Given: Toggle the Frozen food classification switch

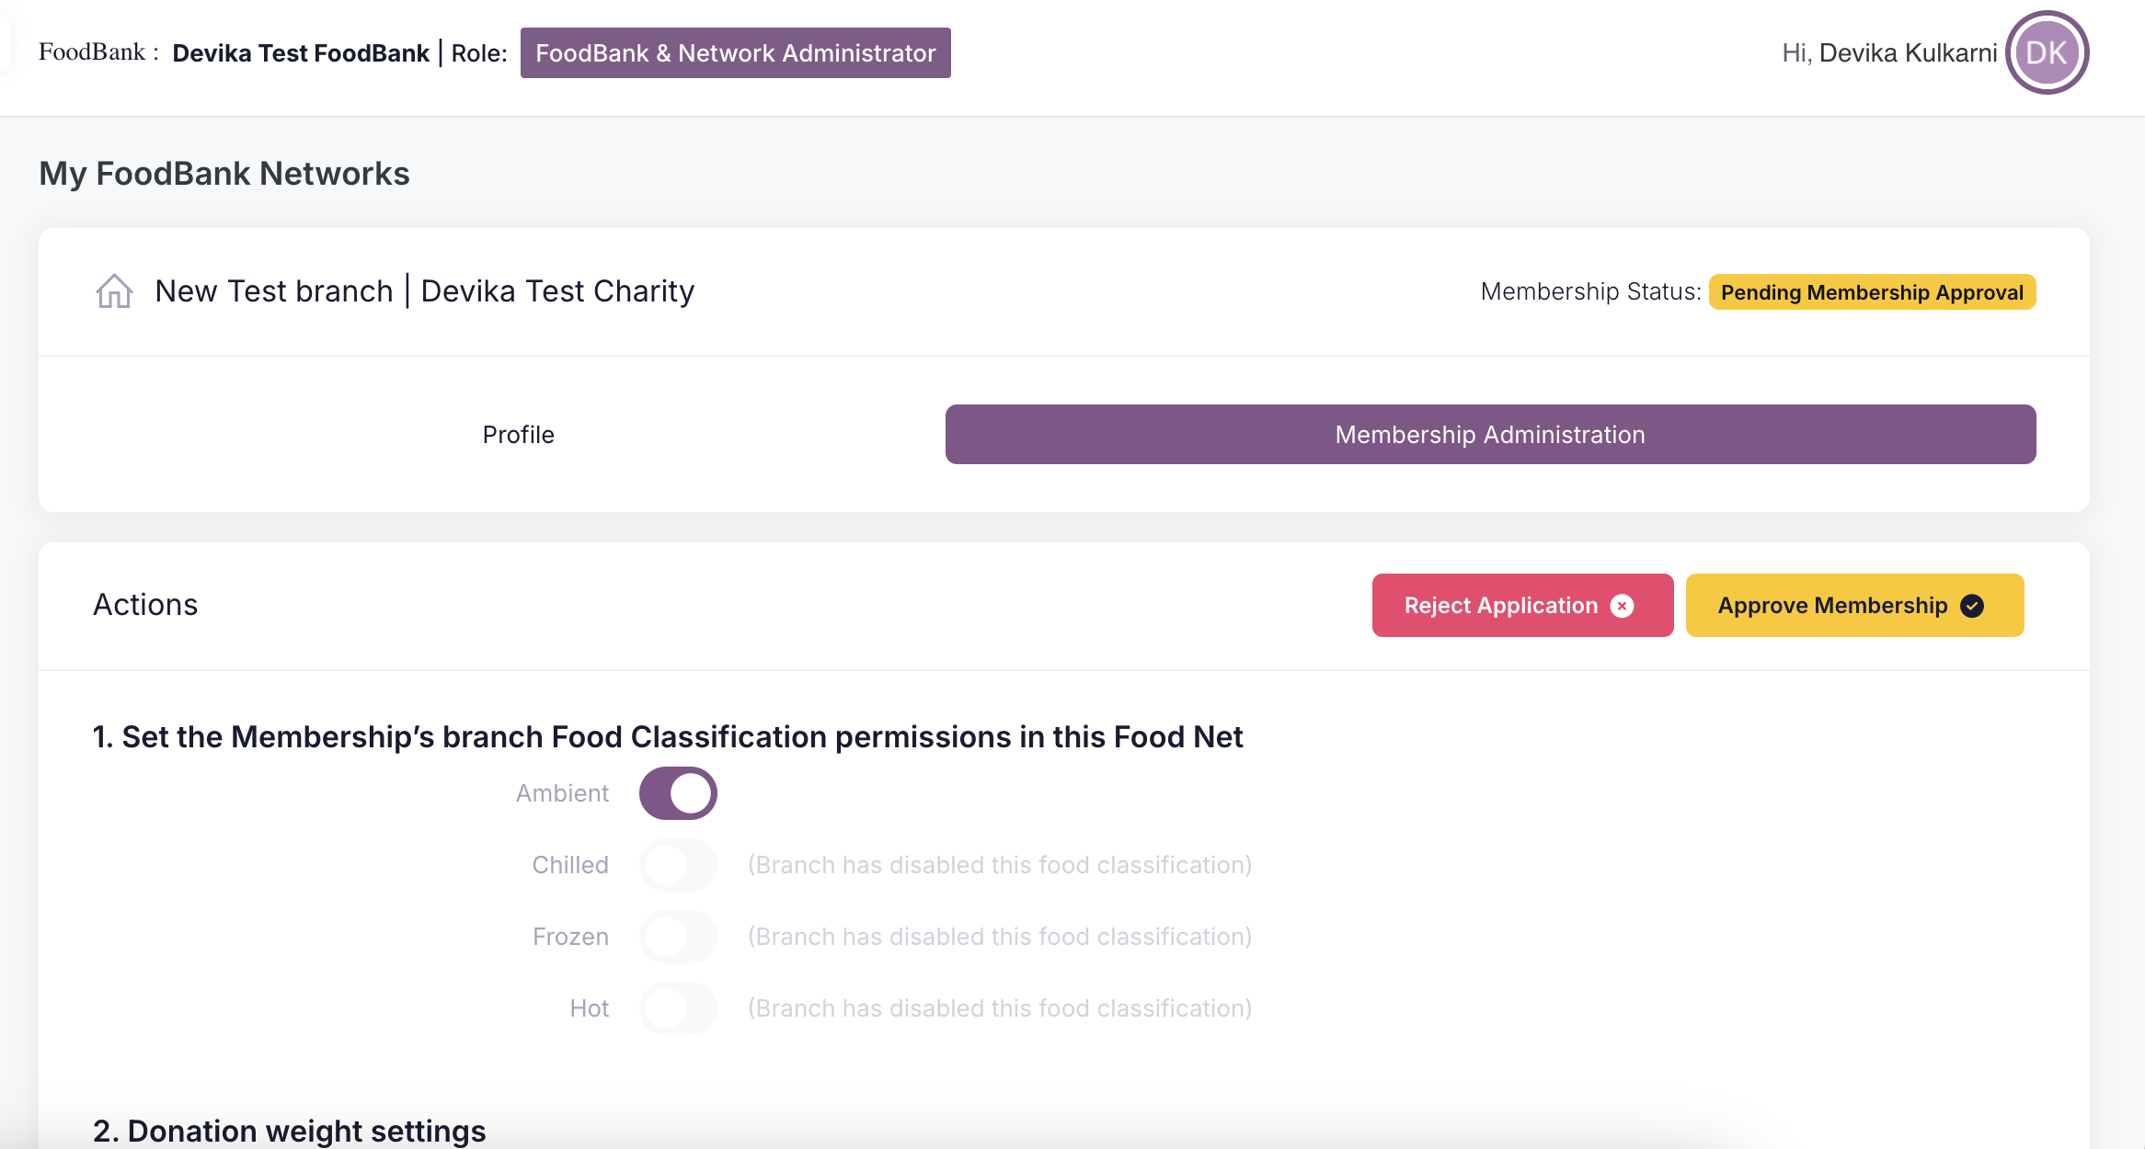Looking at the screenshot, I should 678,937.
